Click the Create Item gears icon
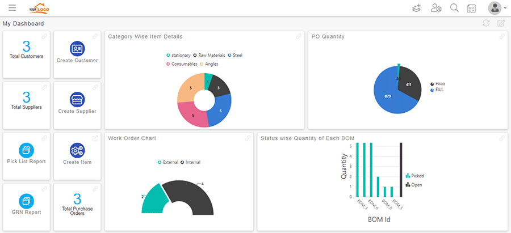The image size is (511, 233). point(77,150)
